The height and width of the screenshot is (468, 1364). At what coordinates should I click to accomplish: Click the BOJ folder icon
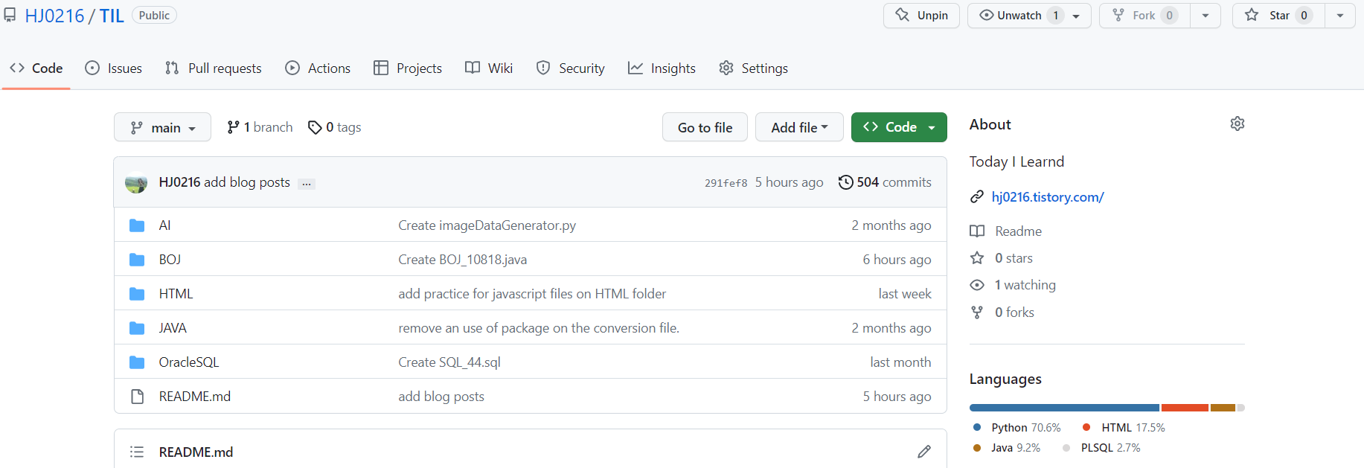tap(137, 260)
